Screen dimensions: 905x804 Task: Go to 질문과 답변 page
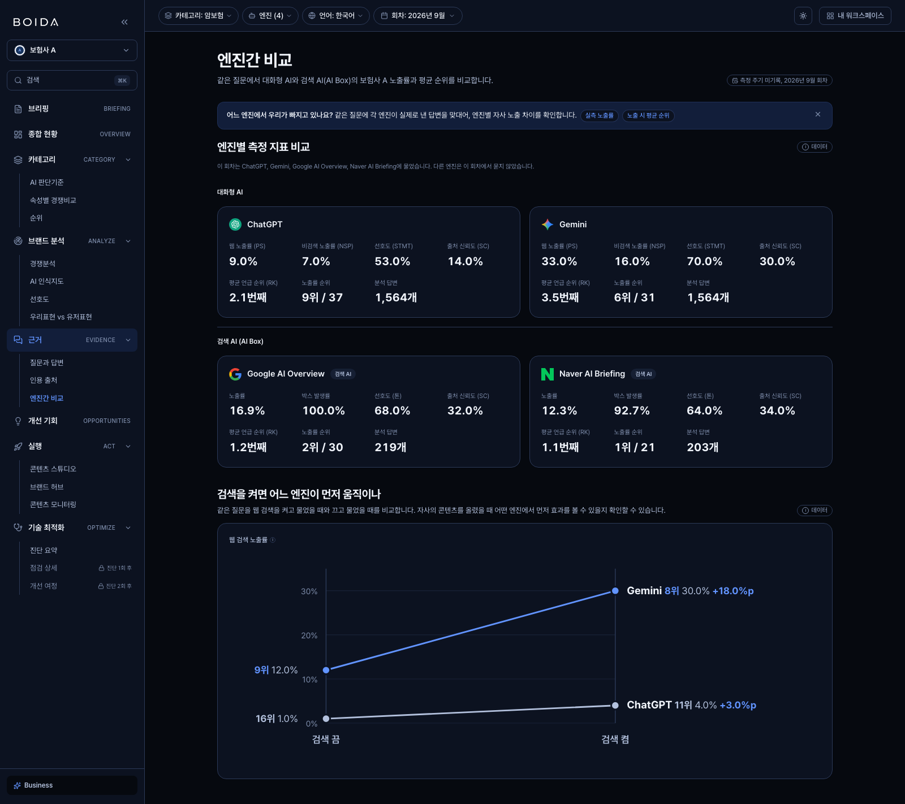pyautogui.click(x=47, y=362)
